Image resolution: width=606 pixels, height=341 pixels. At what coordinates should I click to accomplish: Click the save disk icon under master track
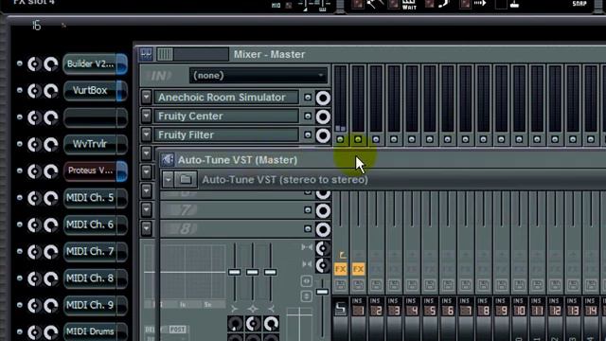(341, 285)
